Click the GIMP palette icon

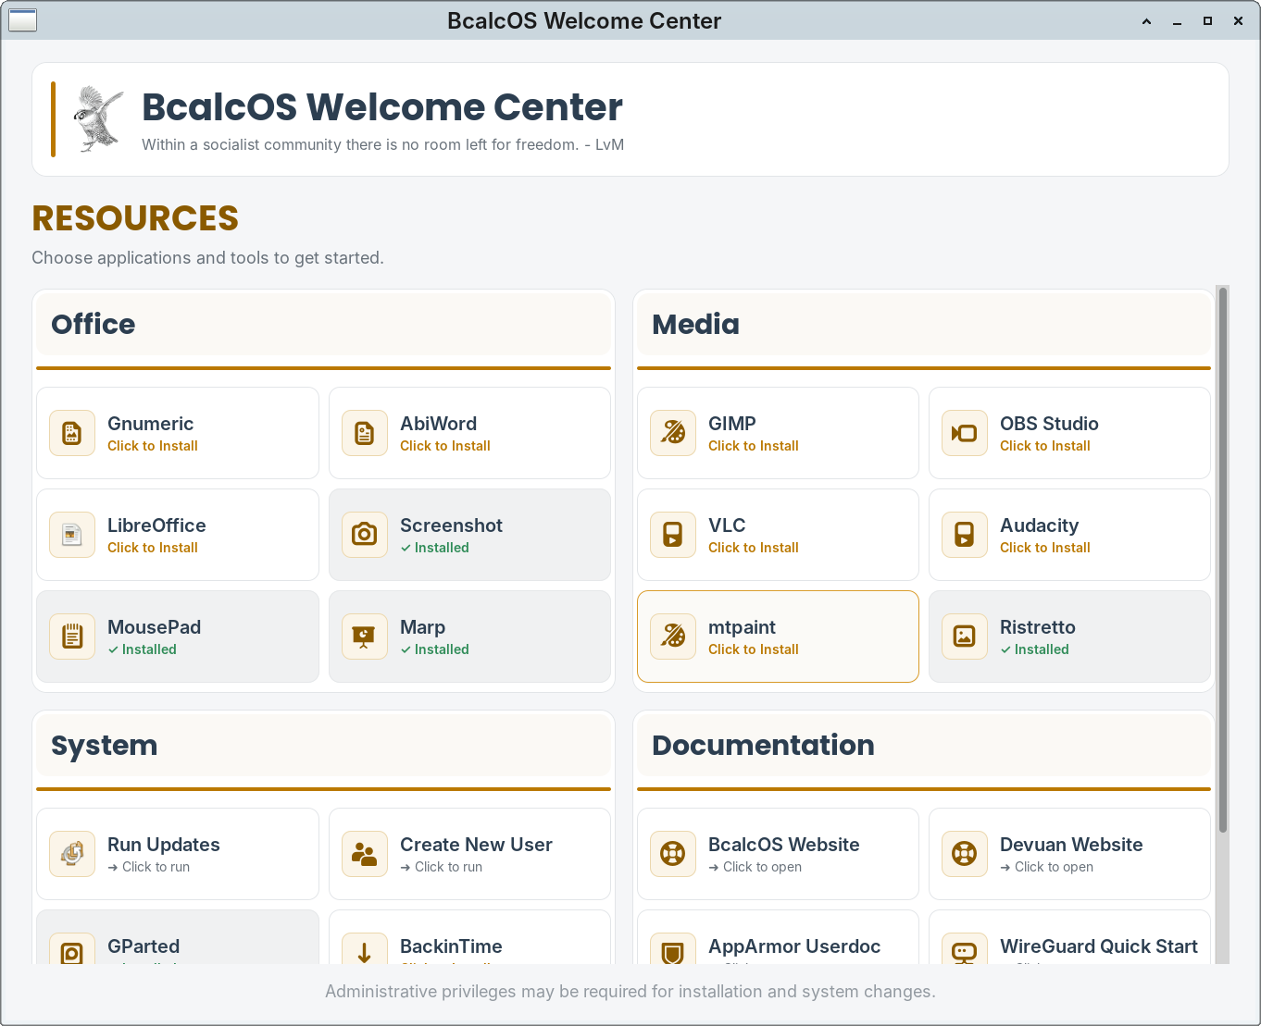coord(673,433)
